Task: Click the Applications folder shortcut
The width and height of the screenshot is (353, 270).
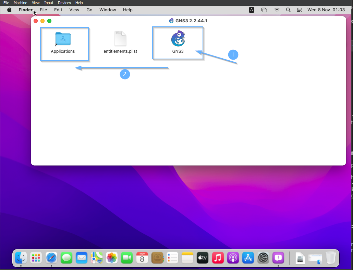Action: pyautogui.click(x=63, y=39)
